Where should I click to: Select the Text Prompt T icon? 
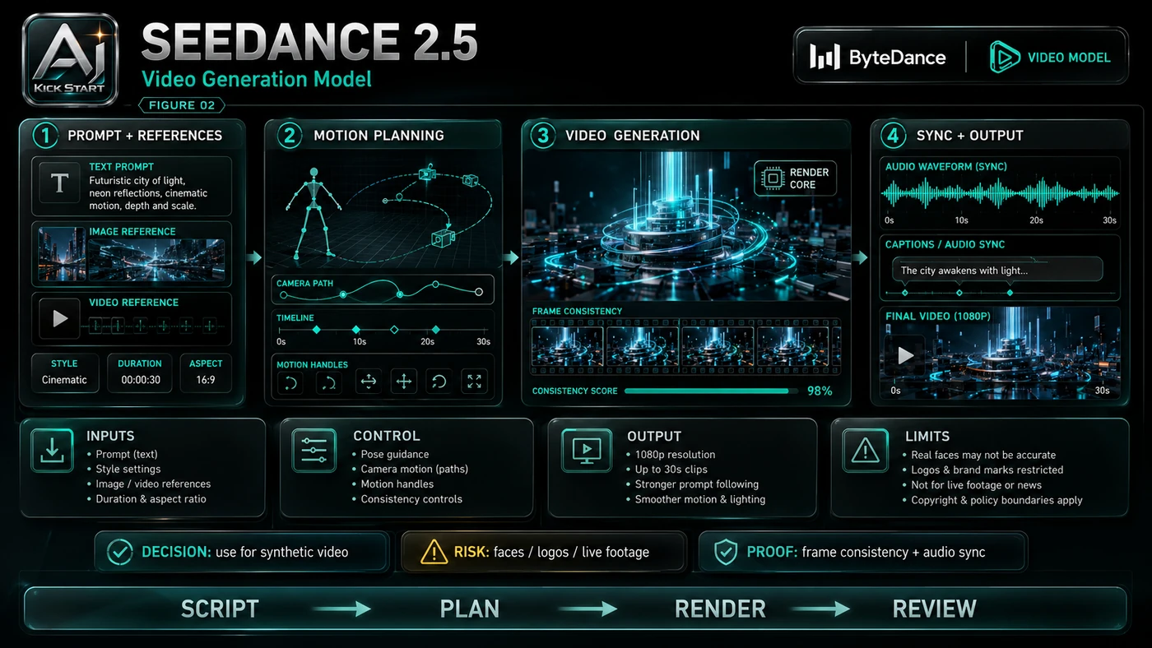60,183
